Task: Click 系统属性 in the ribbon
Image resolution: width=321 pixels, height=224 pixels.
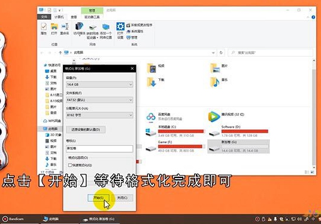Action: [135, 31]
